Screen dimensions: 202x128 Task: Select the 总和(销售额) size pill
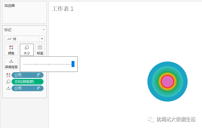(x=27, y=82)
